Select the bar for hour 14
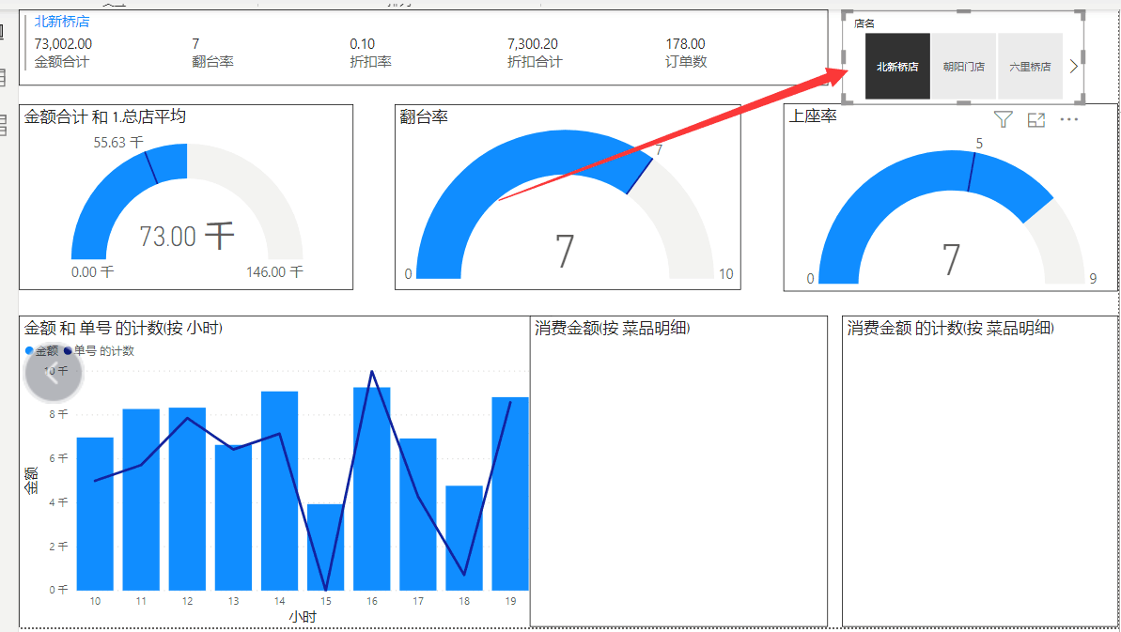 279,491
